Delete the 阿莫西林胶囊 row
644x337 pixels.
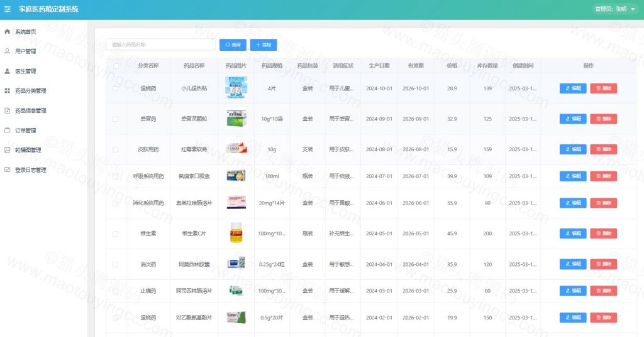[603, 264]
